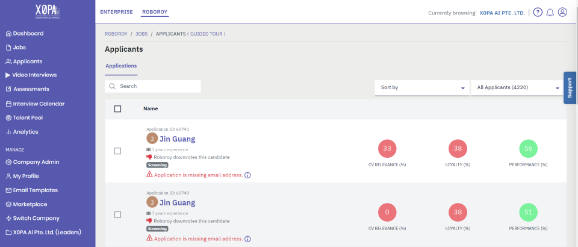Click CV relevance score 33 circle

[x=387, y=149]
